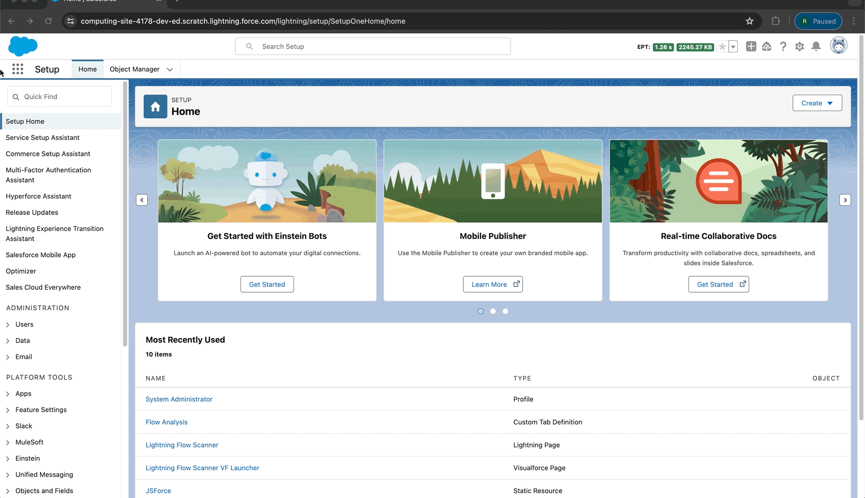Viewport: 865px width, 498px height.
Task: Open the user profile avatar
Action: coord(839,46)
